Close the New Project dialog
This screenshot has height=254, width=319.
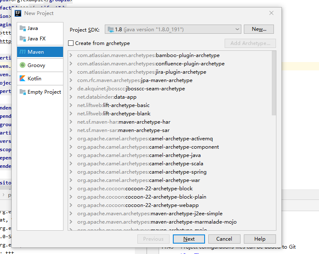[271, 13]
